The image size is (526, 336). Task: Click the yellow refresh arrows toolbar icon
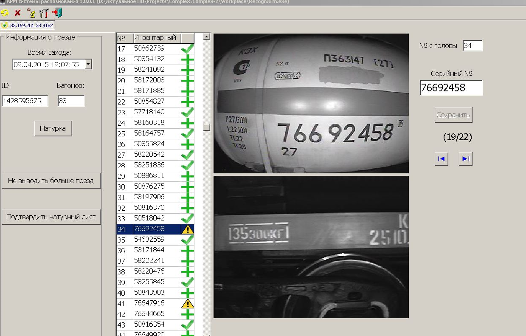pyautogui.click(x=5, y=13)
